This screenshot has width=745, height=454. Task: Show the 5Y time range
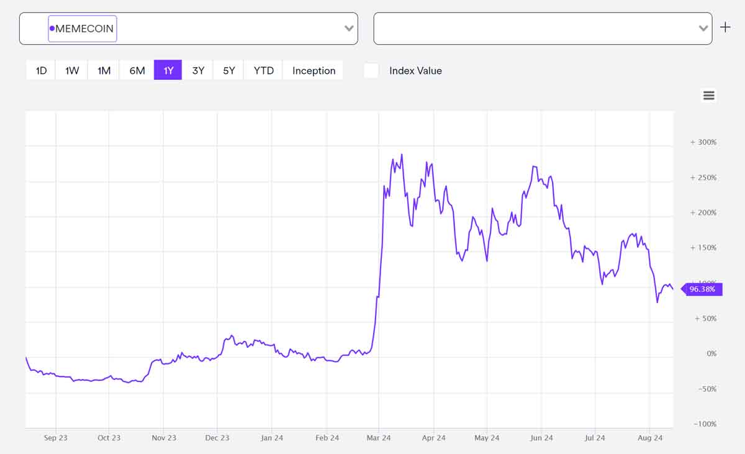[229, 71]
